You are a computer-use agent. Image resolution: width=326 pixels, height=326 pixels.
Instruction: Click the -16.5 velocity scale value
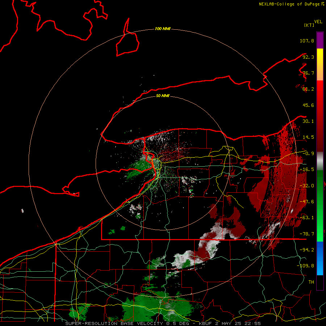[x=307, y=170]
